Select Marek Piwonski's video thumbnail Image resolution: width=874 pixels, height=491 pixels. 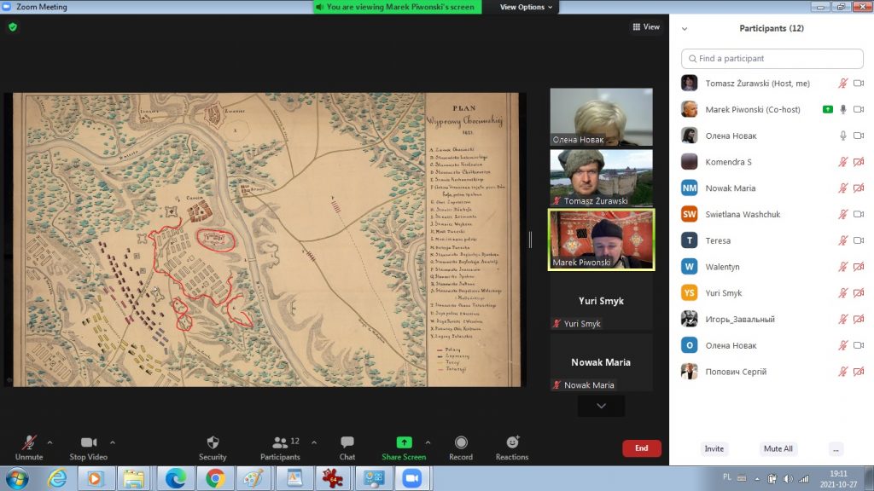pyautogui.click(x=601, y=240)
